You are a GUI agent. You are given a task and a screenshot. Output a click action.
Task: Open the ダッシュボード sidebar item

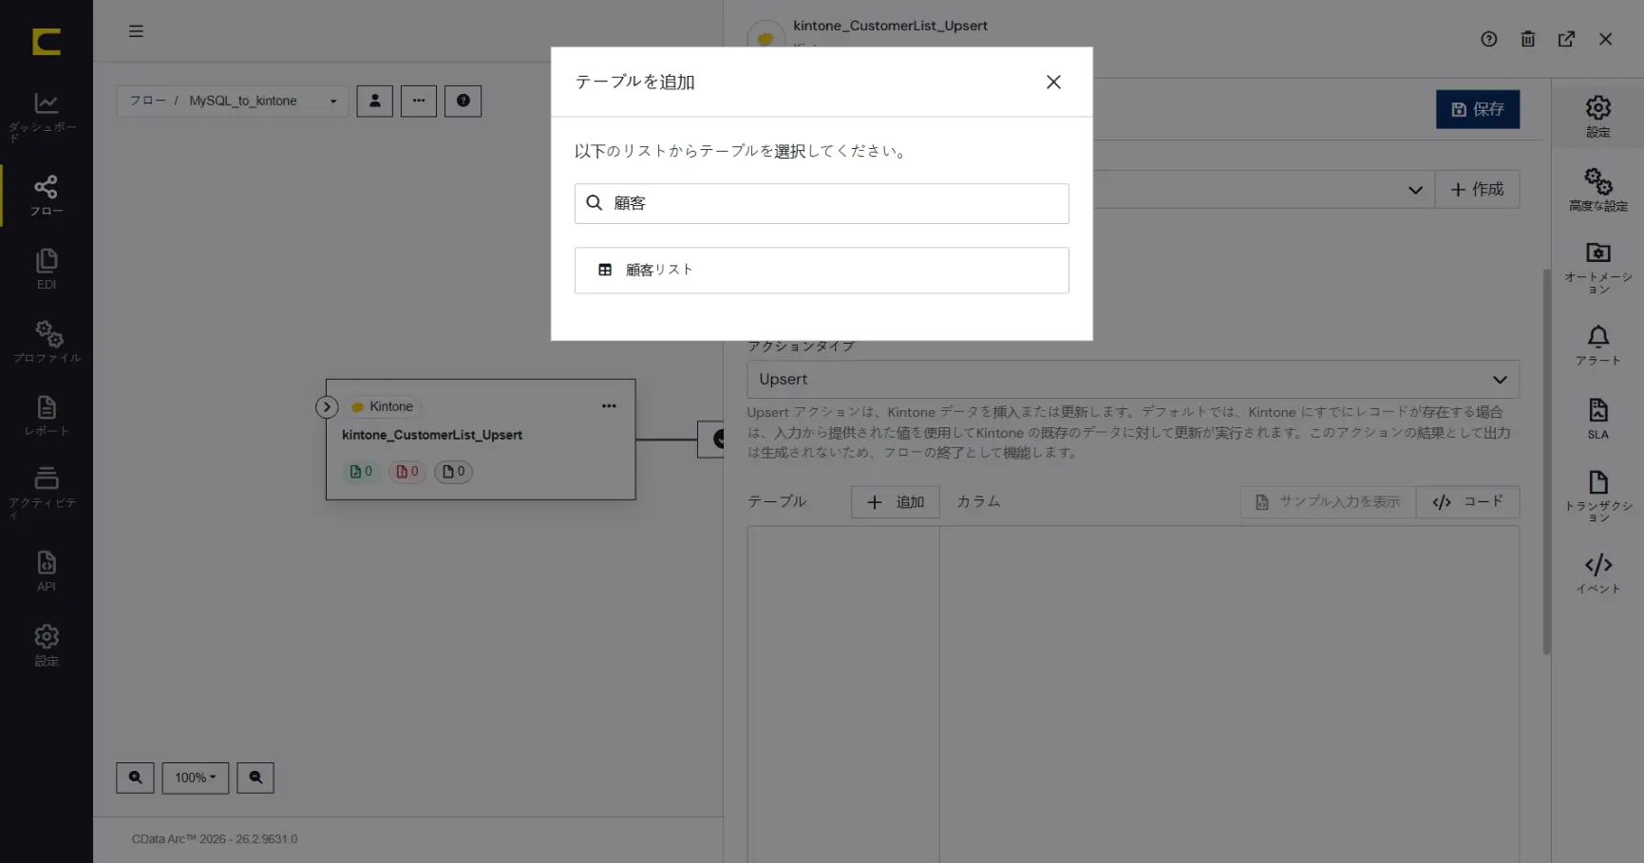point(46,117)
